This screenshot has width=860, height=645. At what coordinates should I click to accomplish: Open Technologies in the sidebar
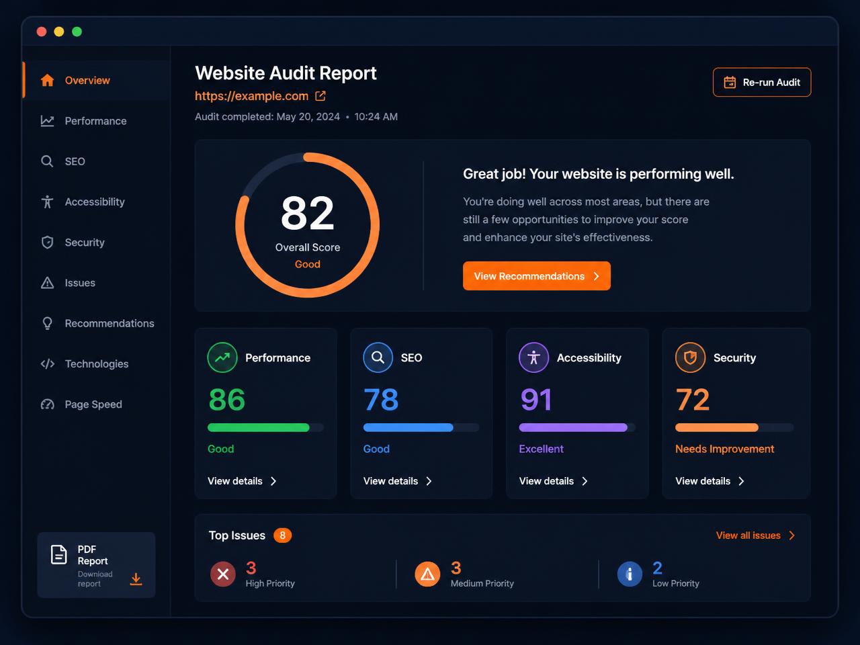point(96,363)
